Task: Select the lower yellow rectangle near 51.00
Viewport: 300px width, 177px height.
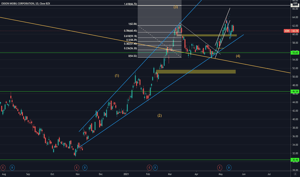Action: [196, 71]
